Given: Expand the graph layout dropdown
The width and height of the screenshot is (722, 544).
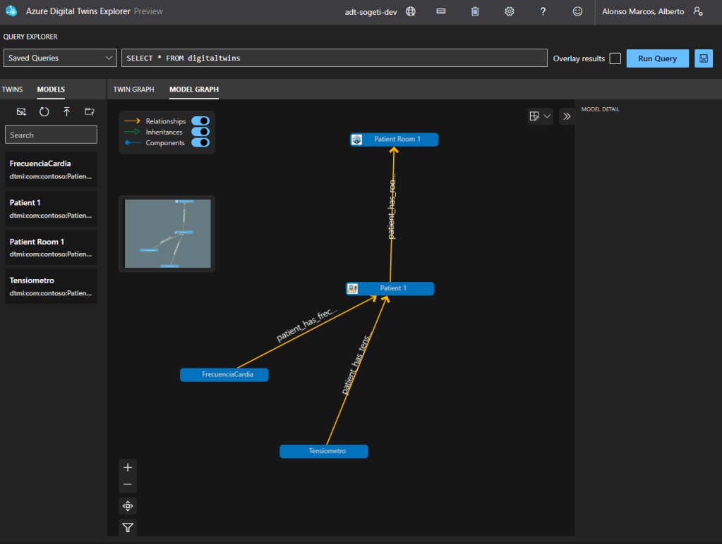Looking at the screenshot, I should (540, 116).
